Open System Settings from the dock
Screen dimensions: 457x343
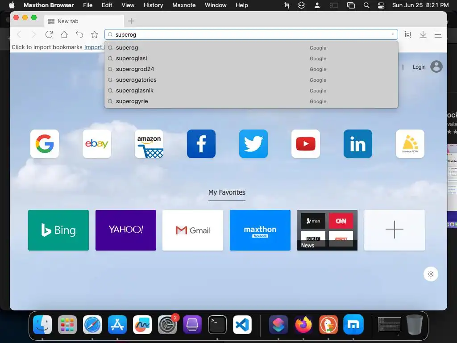click(x=167, y=325)
